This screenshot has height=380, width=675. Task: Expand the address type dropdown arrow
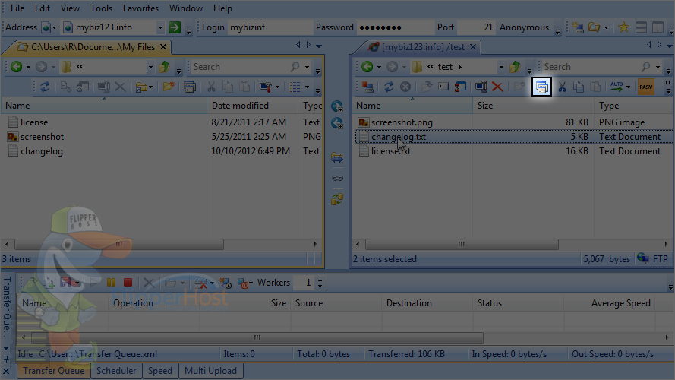click(54, 27)
